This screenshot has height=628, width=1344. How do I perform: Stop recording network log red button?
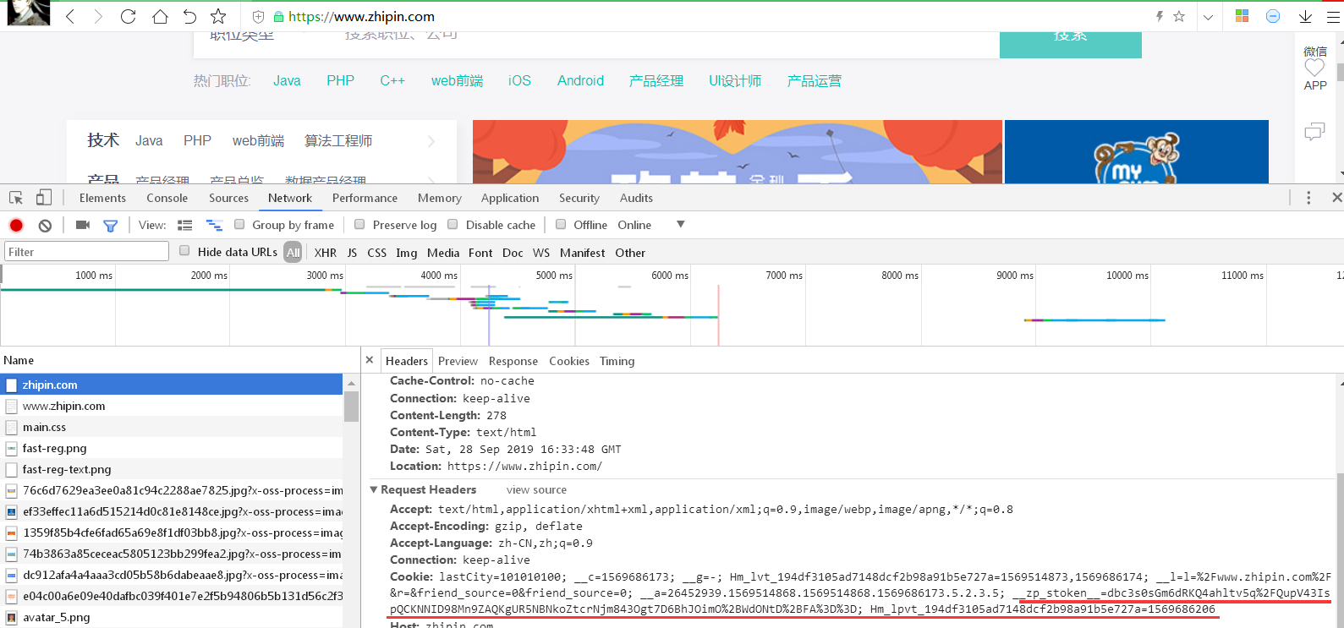click(x=16, y=225)
